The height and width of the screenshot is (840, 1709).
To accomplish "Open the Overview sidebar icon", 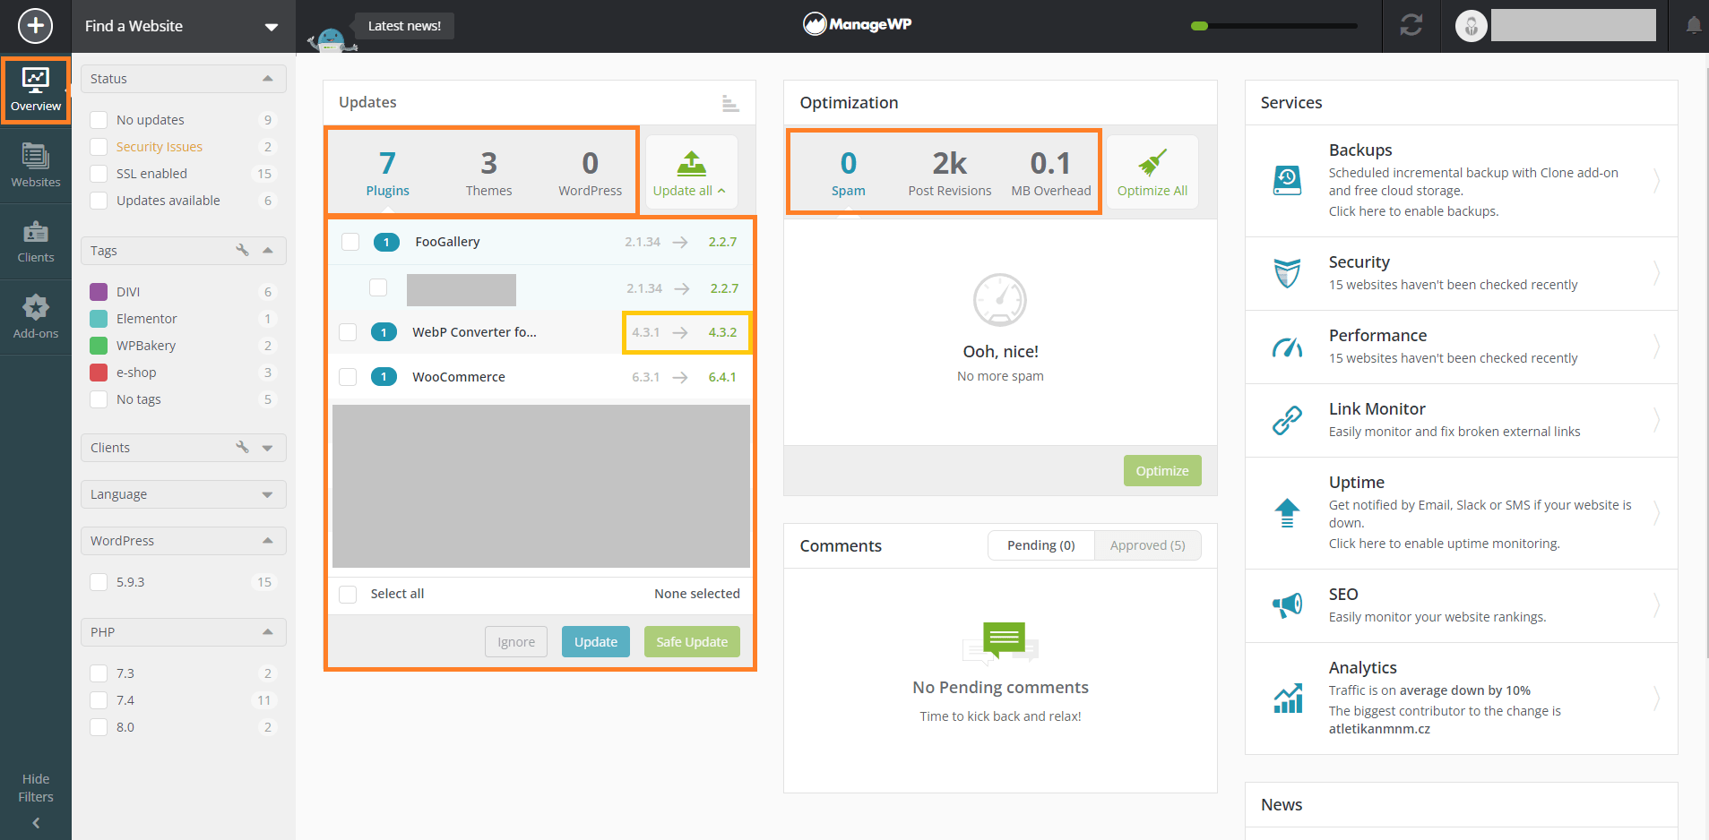I will [36, 90].
